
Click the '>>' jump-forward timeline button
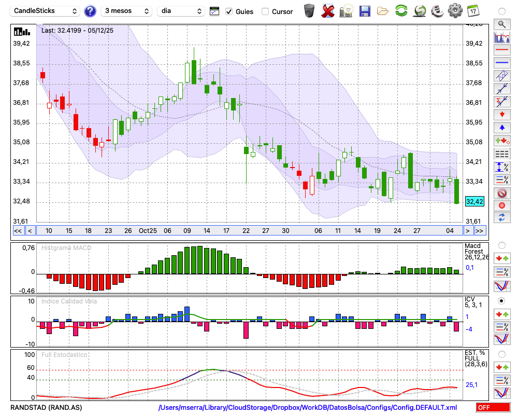480,231
